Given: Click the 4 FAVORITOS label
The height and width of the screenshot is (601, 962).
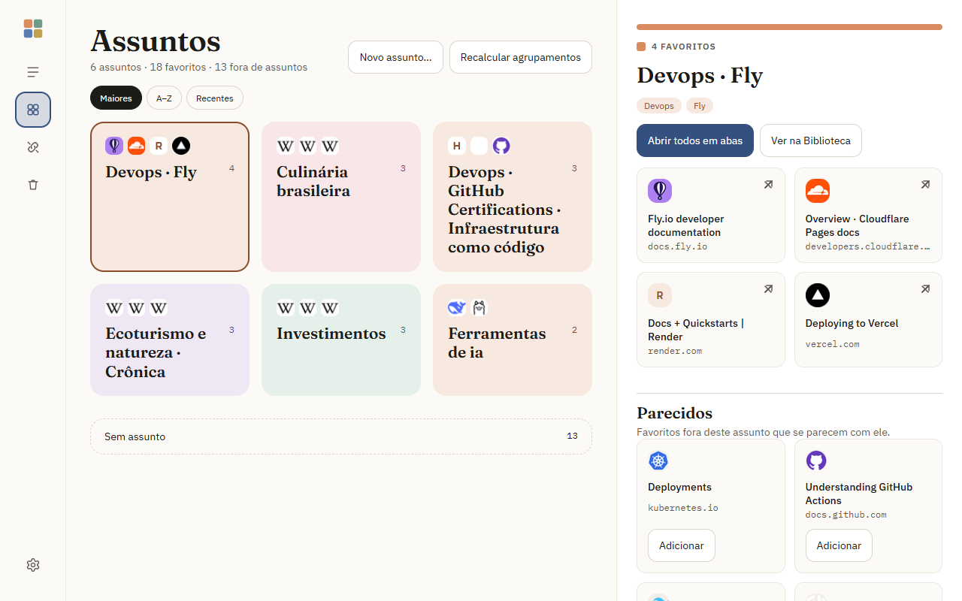Looking at the screenshot, I should [x=684, y=47].
